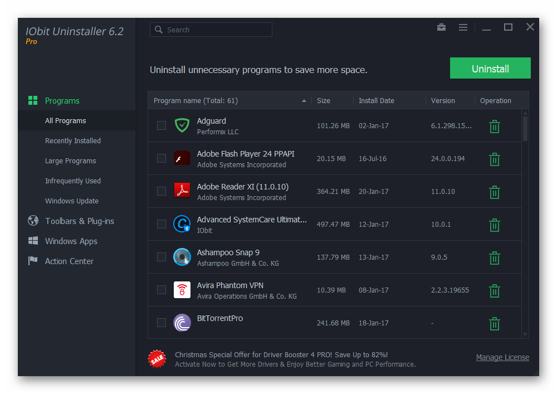Click the 13-Jan-17 install date

click(x=373, y=257)
